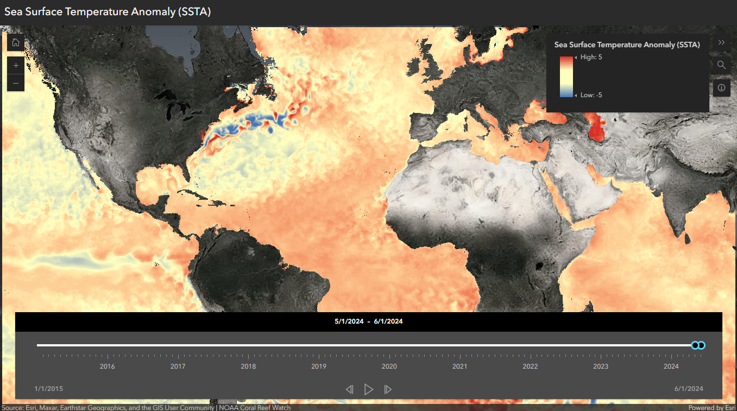The width and height of the screenshot is (737, 411).
Task: Zoom in with the plus button
Action: click(15, 66)
